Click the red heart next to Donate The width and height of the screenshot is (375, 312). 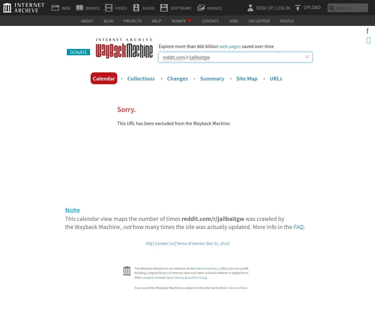tap(189, 21)
